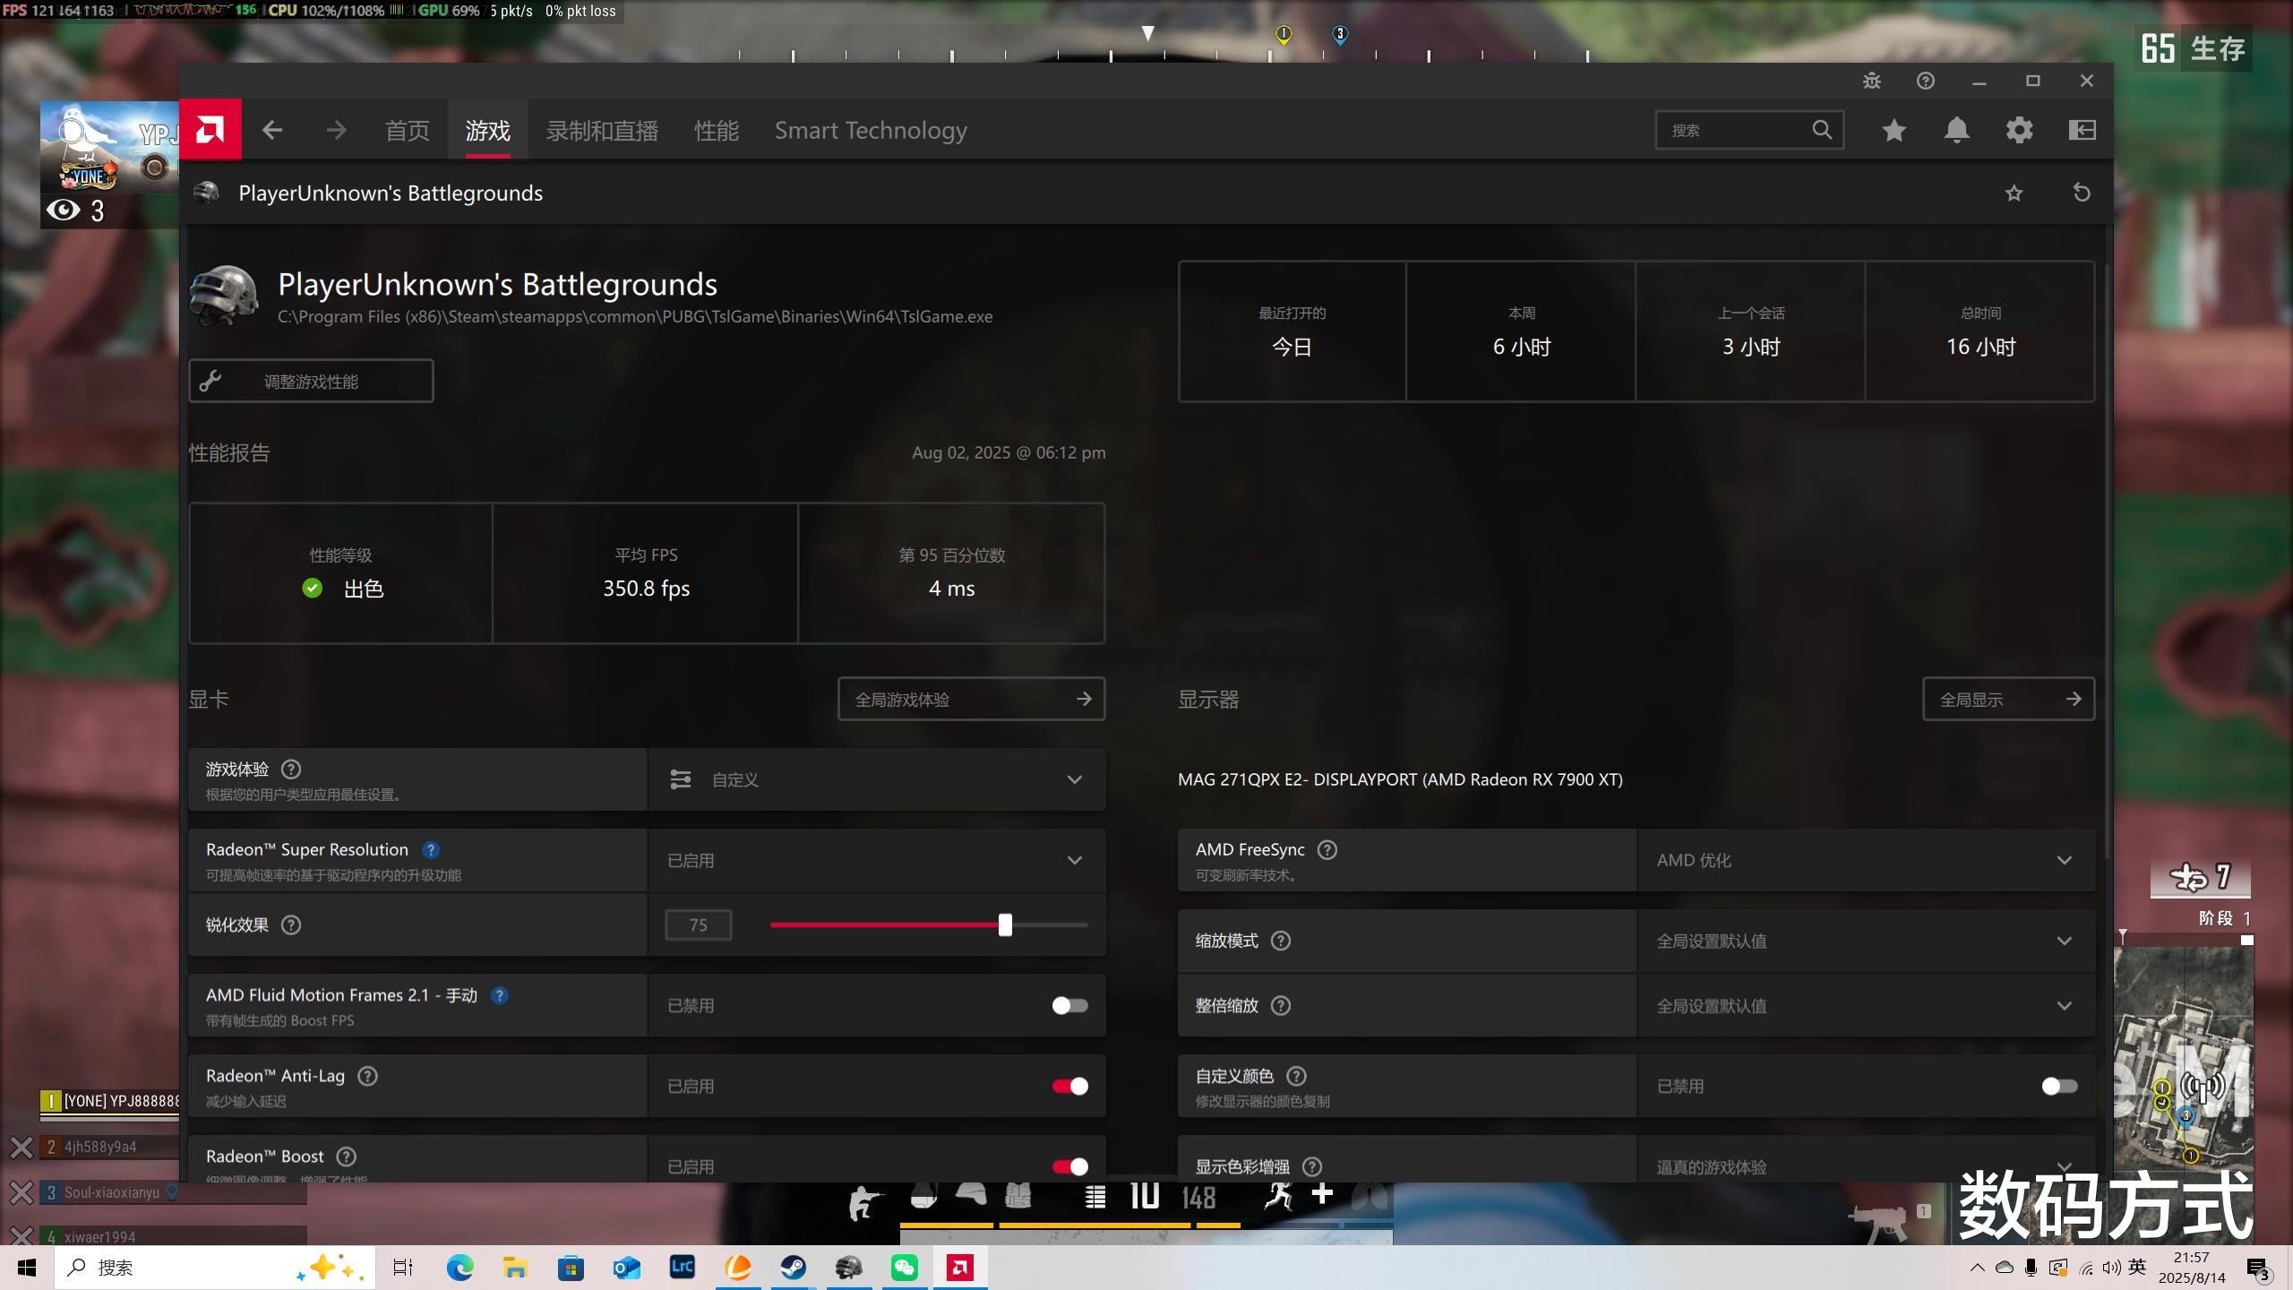Open the settings gear icon
The height and width of the screenshot is (1290, 2293).
click(2019, 130)
